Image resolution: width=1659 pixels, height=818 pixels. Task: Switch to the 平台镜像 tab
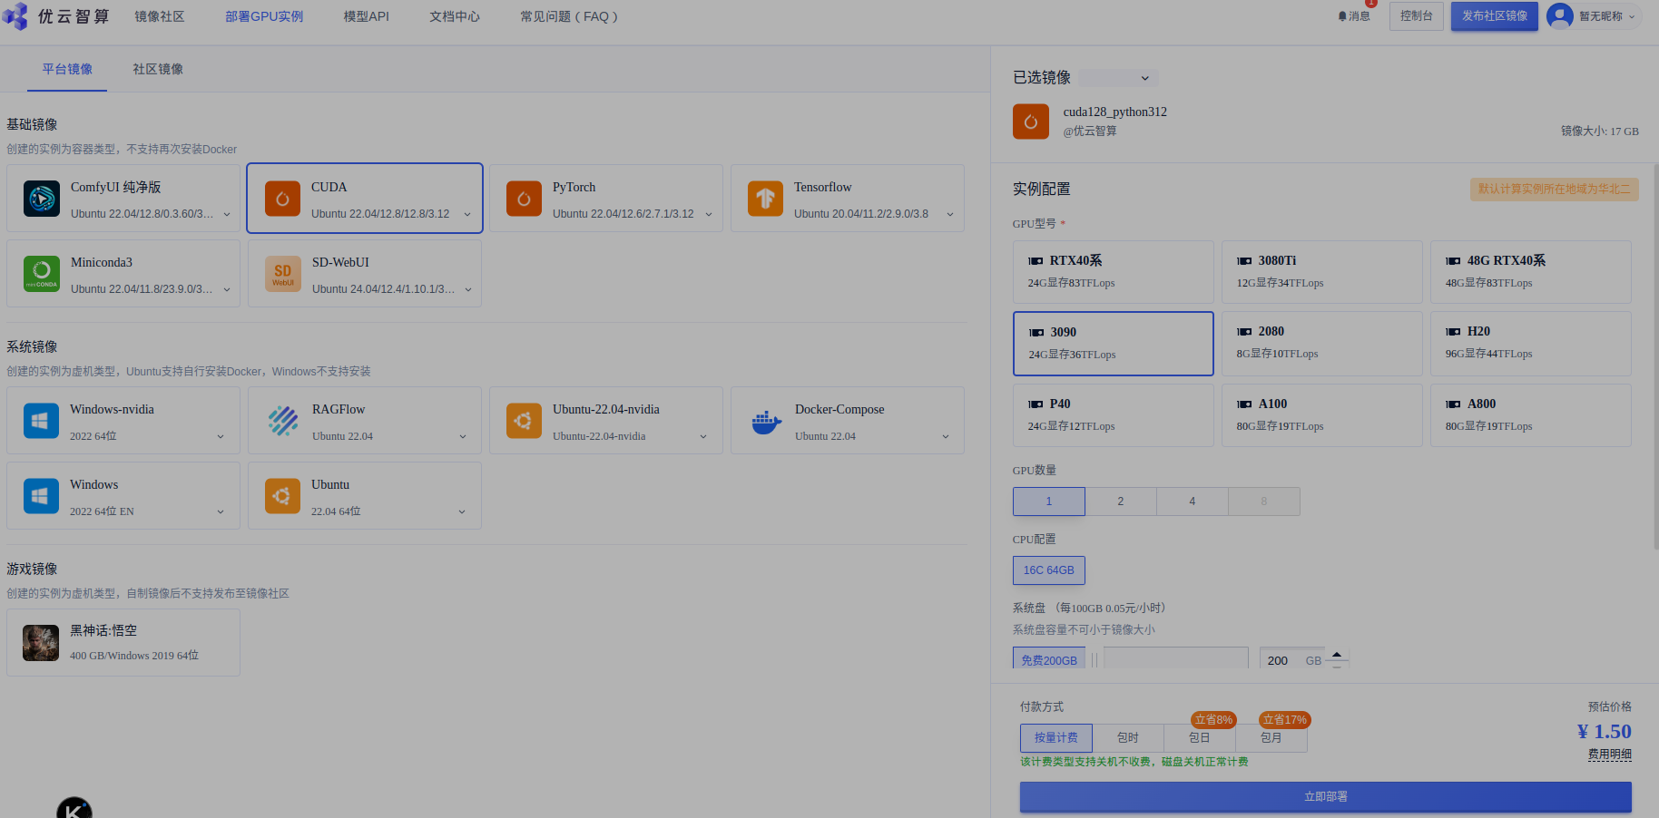67,69
